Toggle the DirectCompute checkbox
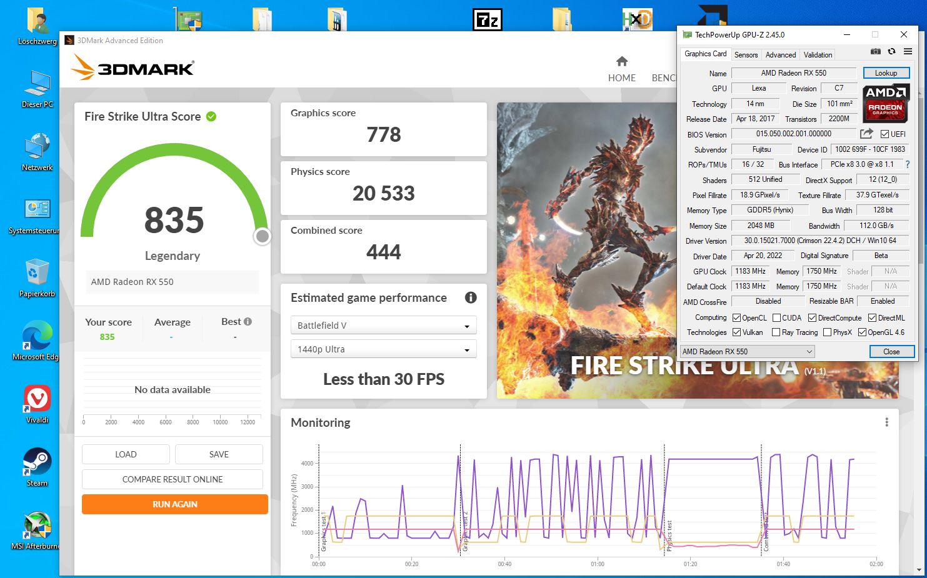Screen dimensions: 927x578 pyautogui.click(x=812, y=317)
